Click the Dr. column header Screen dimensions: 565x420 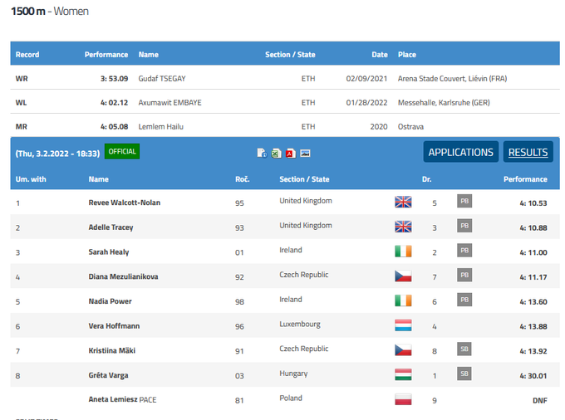[x=426, y=179]
